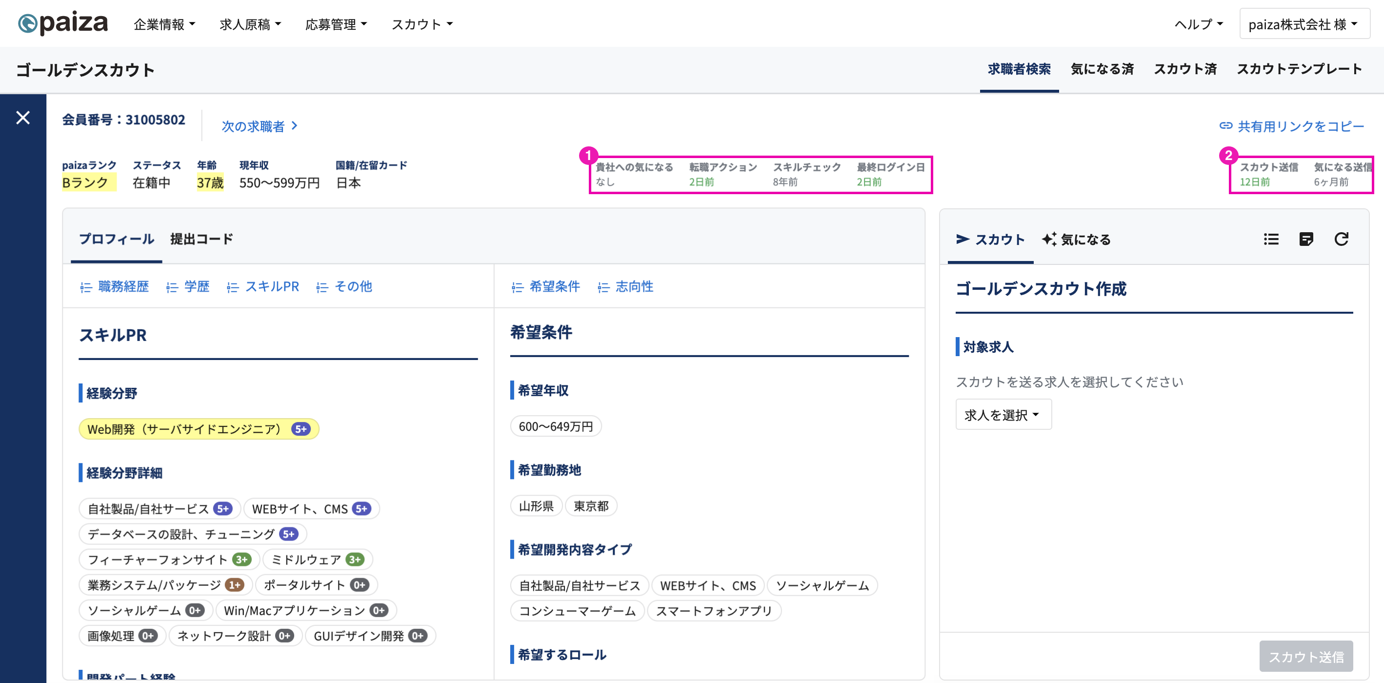Image resolution: width=1384 pixels, height=683 pixels.
Task: Click the スマートフォンアプリ tag
Action: click(x=714, y=610)
